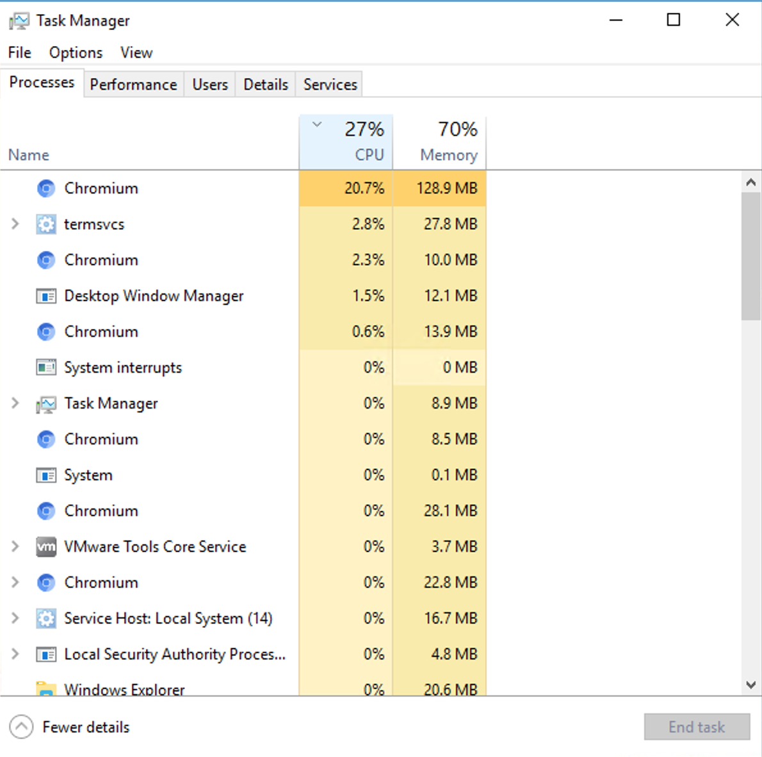
Task: Select the Desktop Window Manager name text
Action: [154, 296]
